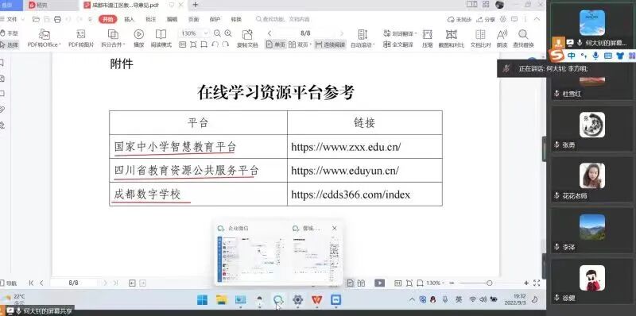Open 查找替换 find and replace

pos(523,38)
